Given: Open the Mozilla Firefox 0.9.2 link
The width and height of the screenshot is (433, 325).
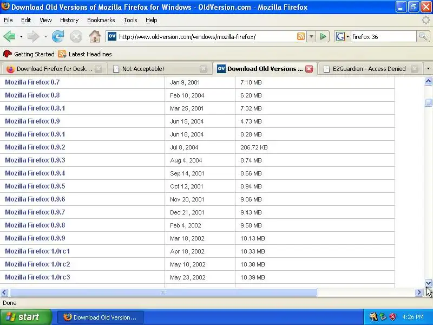Looking at the screenshot, I should (x=35, y=147).
